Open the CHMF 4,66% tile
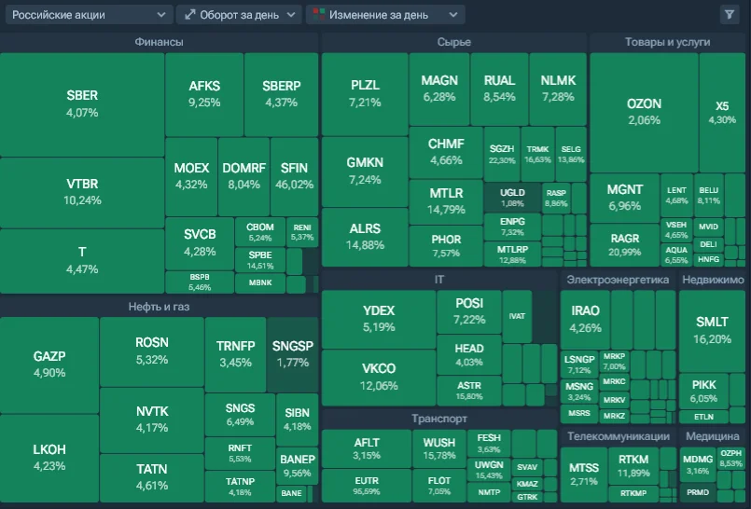The height and width of the screenshot is (509, 751). click(x=446, y=153)
